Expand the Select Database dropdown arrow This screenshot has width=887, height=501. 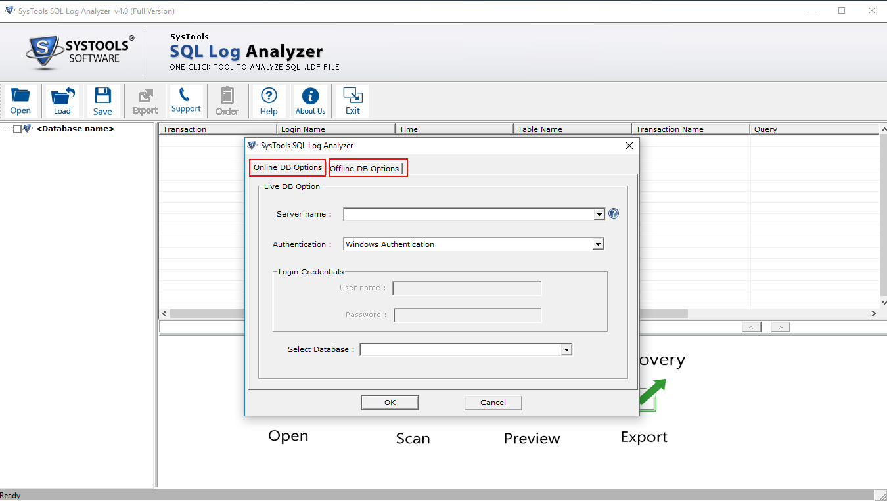[x=566, y=350]
